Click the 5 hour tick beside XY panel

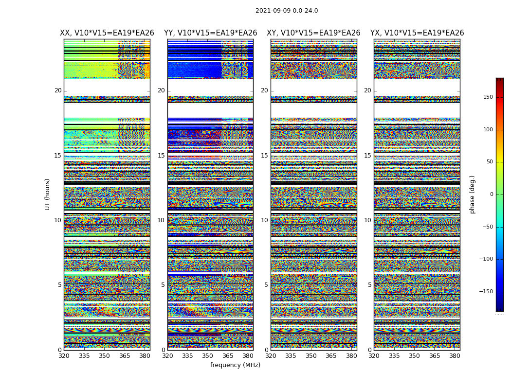pyautogui.click(x=267, y=285)
